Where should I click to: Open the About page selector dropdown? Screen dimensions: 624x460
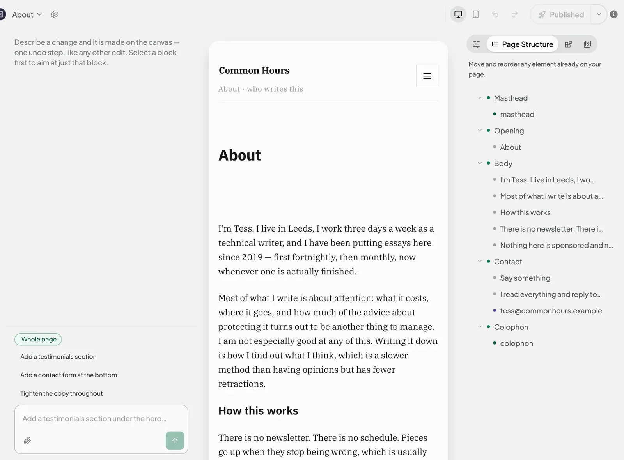[27, 14]
